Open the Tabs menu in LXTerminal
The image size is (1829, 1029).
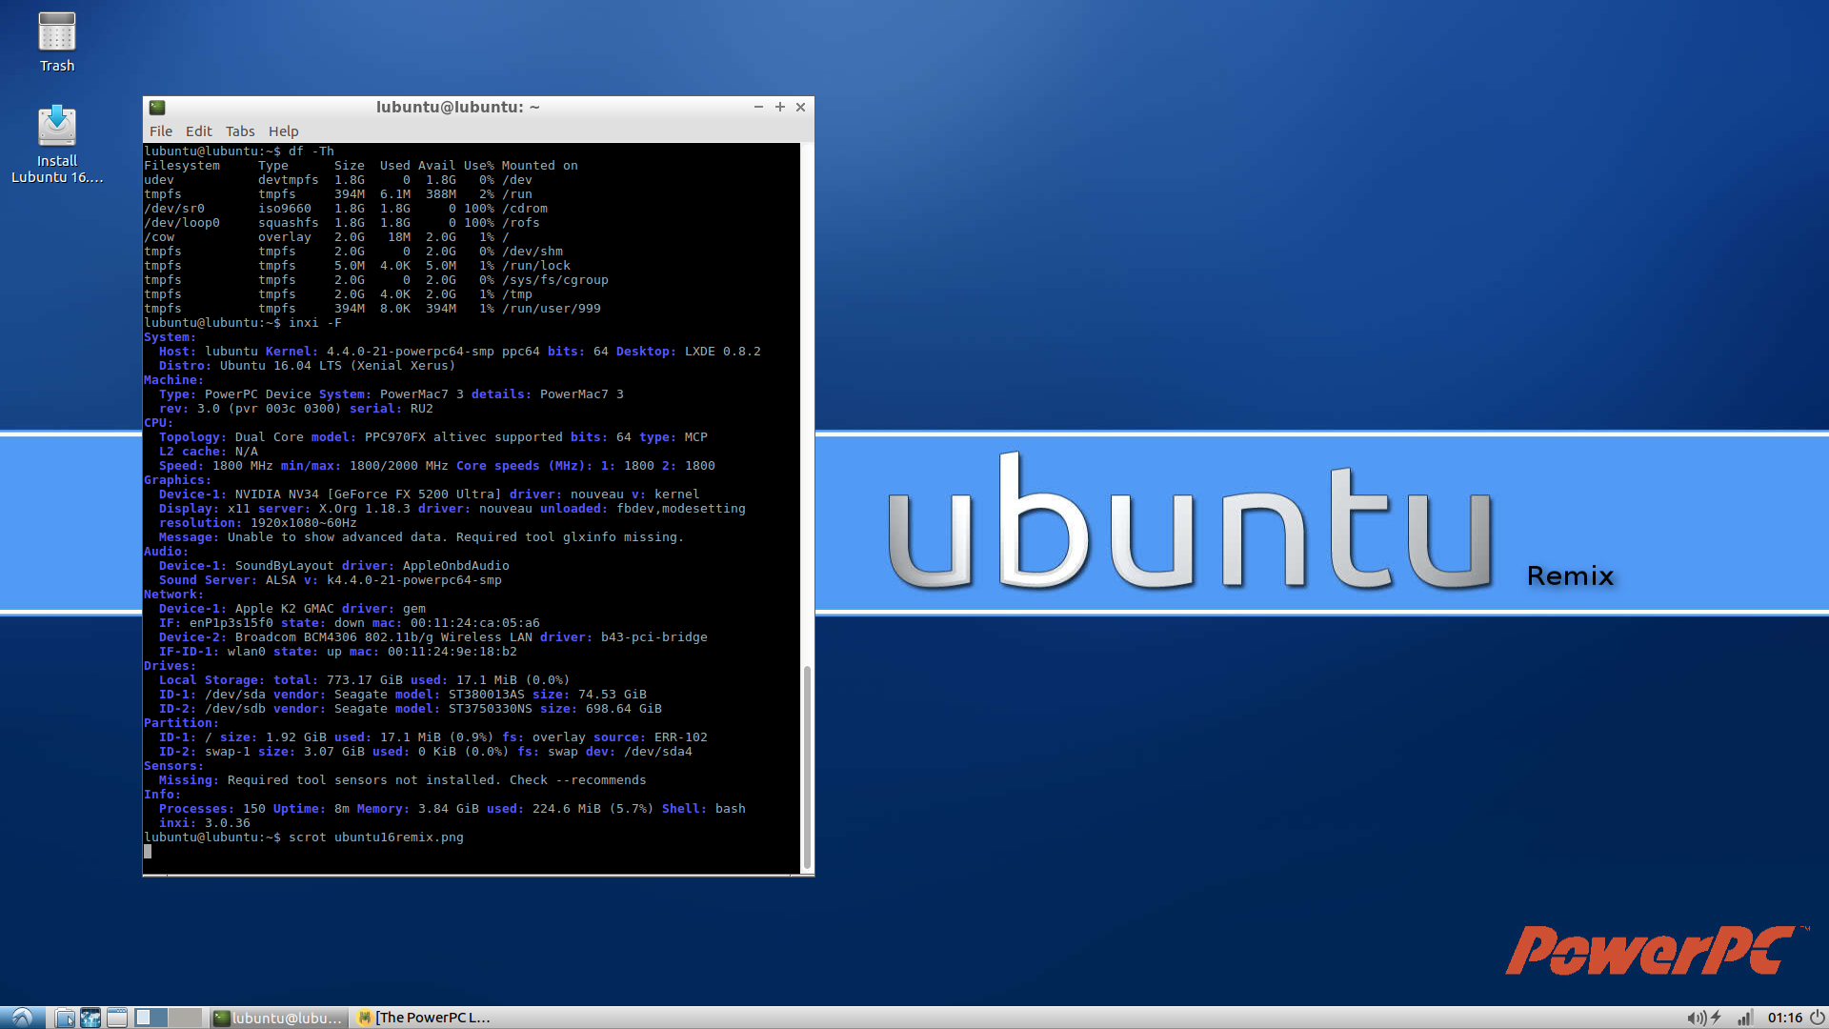(x=239, y=131)
